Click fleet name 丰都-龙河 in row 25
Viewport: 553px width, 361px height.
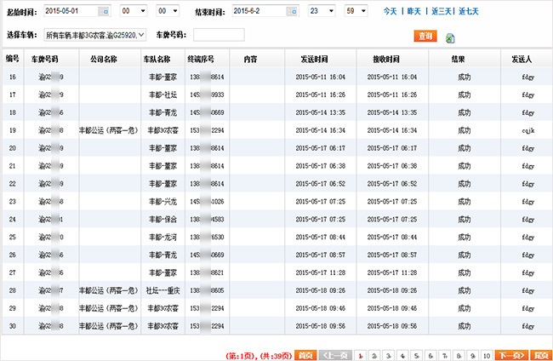coord(162,238)
